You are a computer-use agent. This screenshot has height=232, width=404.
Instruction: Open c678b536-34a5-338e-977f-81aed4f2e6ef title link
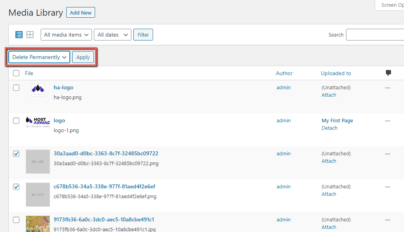[x=104, y=186]
